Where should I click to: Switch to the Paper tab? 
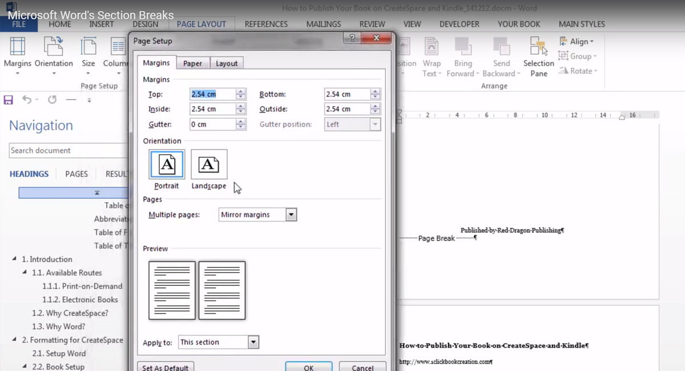[192, 63]
